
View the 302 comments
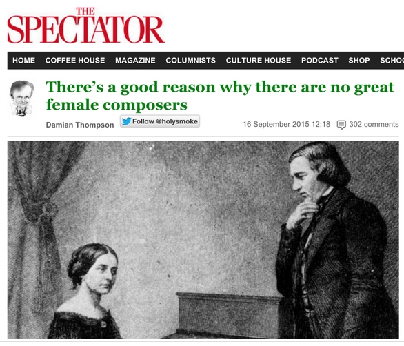pyautogui.click(x=374, y=125)
